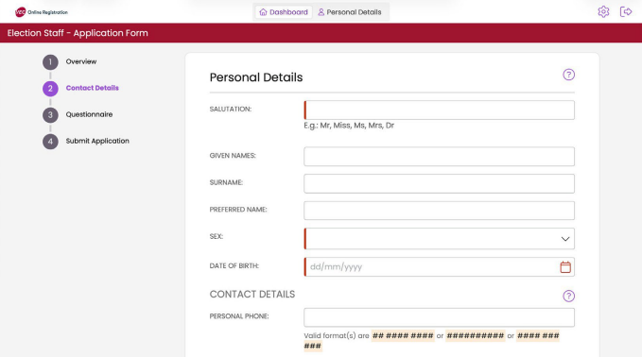
Task: Open the Submit Application step
Action: pos(97,141)
